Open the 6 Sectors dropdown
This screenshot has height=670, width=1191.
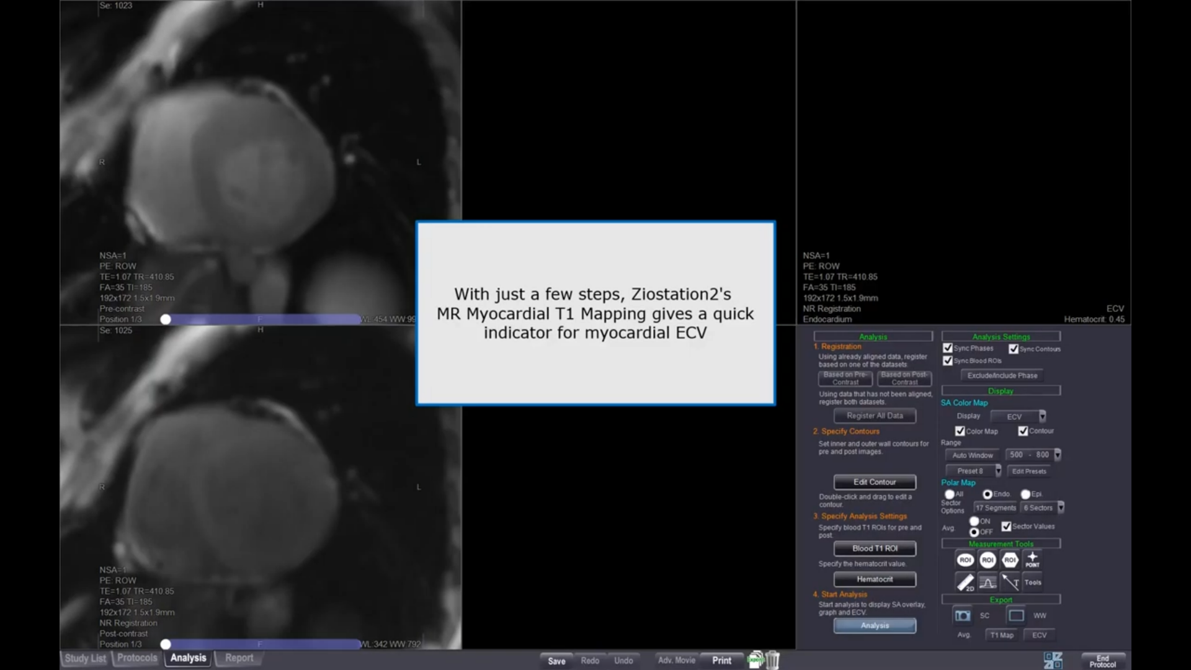click(x=1042, y=507)
